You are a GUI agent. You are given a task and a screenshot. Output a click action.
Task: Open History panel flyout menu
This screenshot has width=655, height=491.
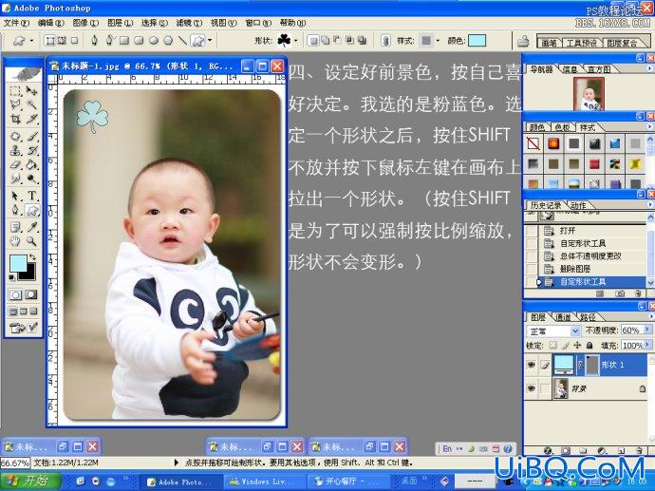pyautogui.click(x=649, y=205)
